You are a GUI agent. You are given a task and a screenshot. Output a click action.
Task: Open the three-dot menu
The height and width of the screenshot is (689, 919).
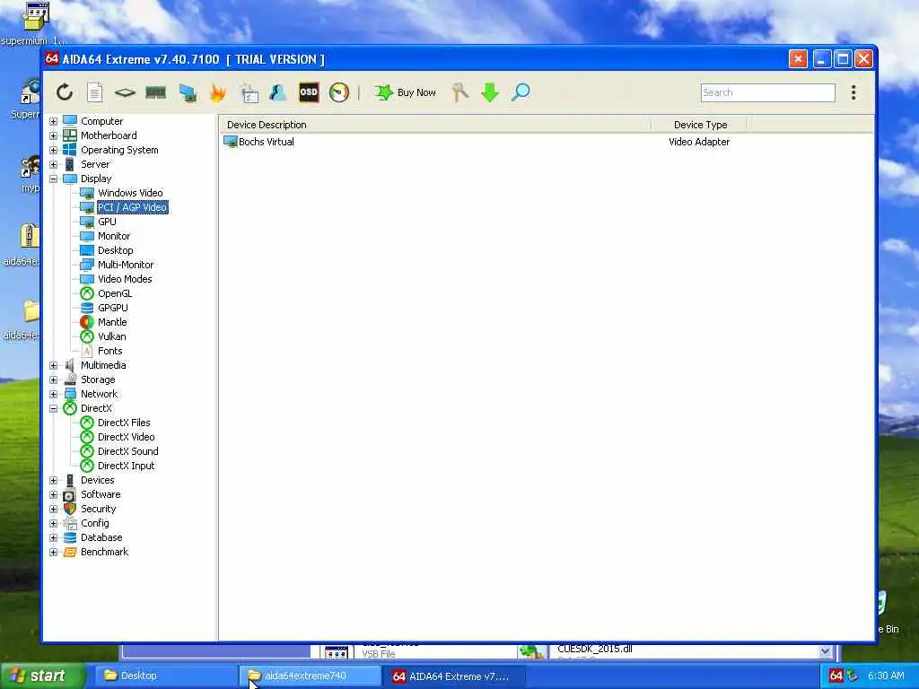[x=853, y=92]
